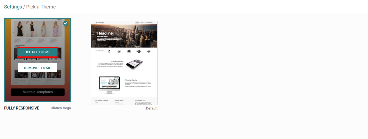Select the Default theme thumbnail headline image
Image resolution: width=368 pixels, height=139 pixels.
pos(124,36)
